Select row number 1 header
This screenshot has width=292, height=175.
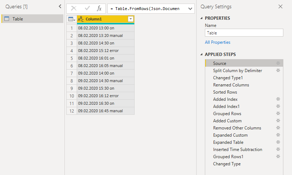pyautogui.click(x=72, y=28)
